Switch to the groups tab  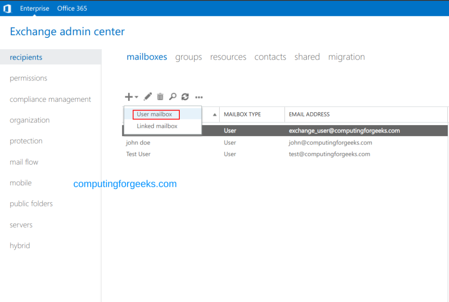pos(188,57)
